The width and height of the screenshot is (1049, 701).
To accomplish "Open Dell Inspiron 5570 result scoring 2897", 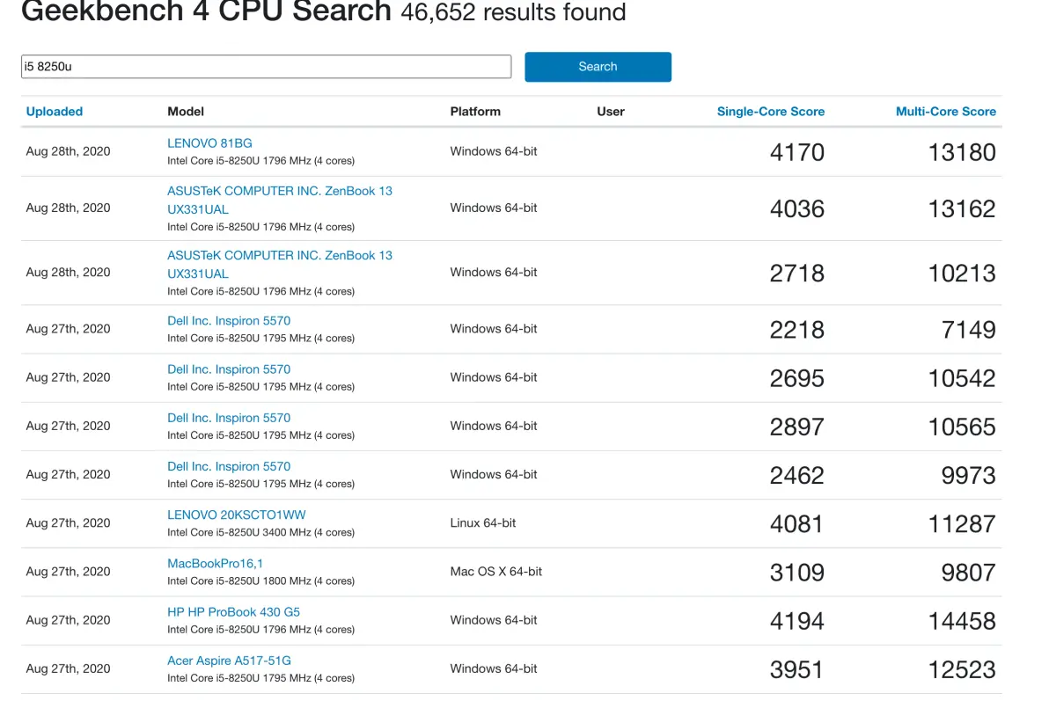I will click(229, 418).
